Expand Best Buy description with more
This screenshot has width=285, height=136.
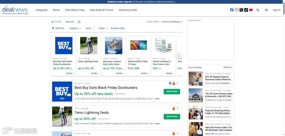[x=157, y=99]
